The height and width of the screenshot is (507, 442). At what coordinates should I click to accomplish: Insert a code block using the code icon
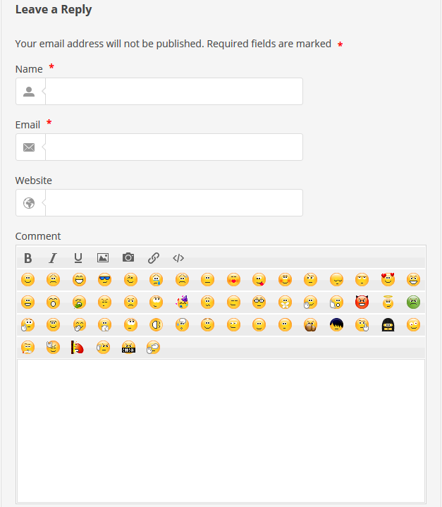pos(178,258)
